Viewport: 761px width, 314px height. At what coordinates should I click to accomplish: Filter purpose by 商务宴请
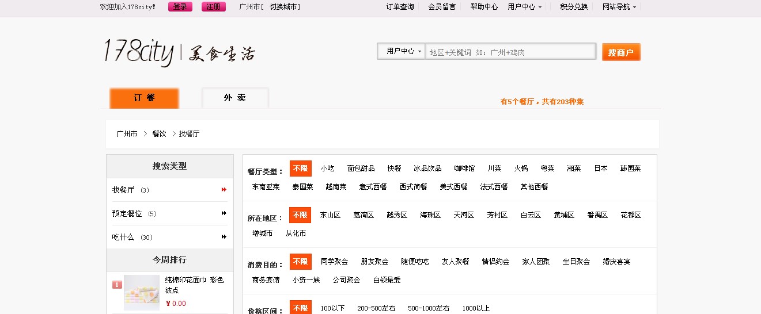[266, 280]
